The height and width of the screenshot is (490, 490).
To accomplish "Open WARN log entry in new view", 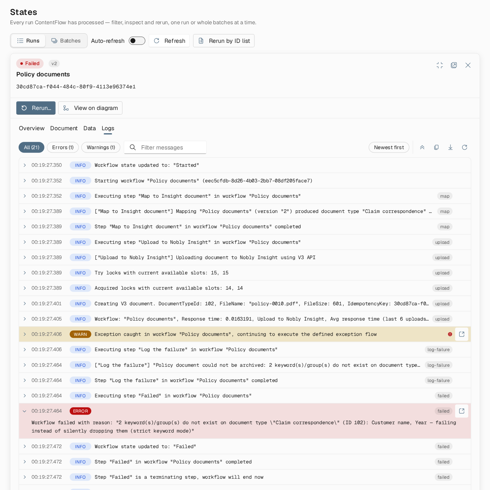I will pos(461,334).
